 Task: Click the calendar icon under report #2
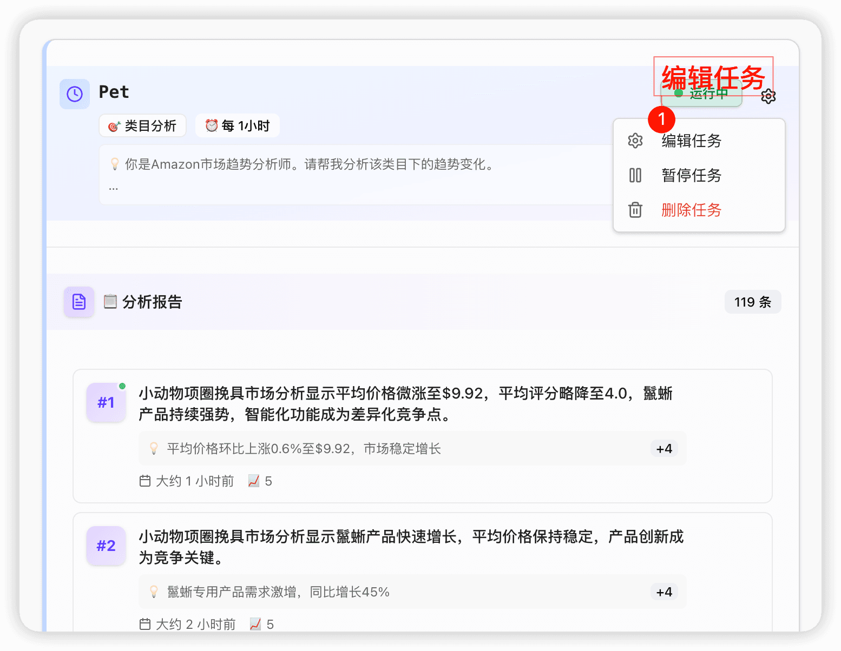coord(144,623)
